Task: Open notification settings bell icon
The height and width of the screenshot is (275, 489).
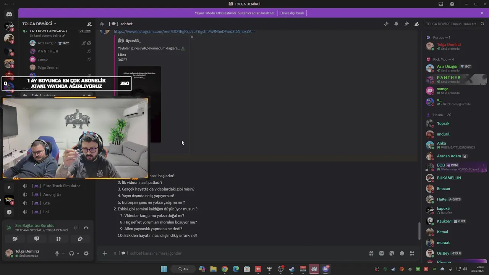Action: pos(396,24)
